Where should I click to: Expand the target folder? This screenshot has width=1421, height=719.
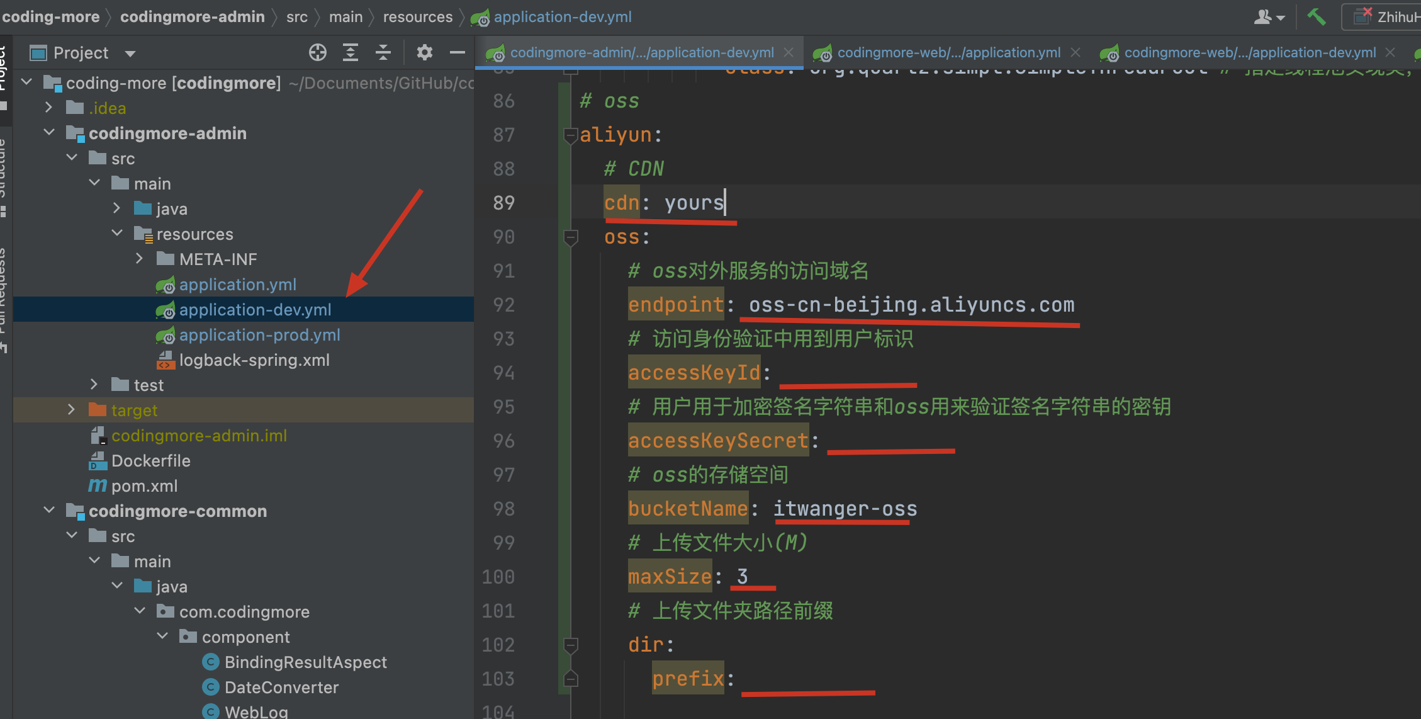(x=71, y=410)
